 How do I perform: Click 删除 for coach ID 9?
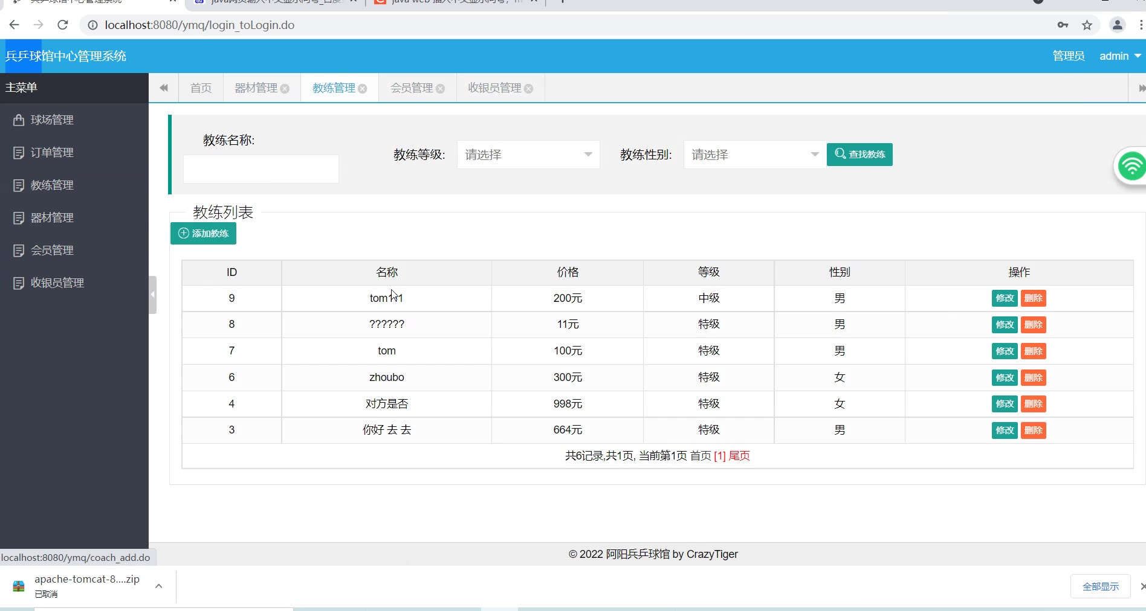coord(1034,298)
